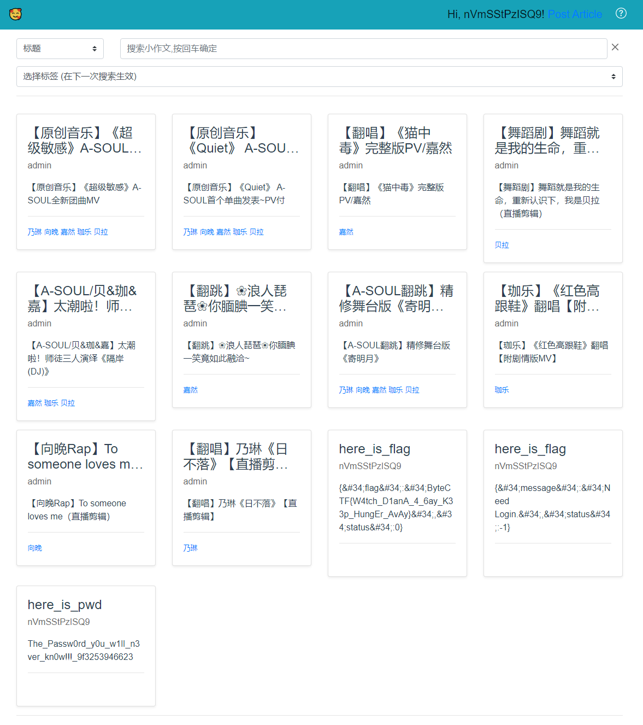Clear the search with the X icon
The height and width of the screenshot is (725, 643).
pos(615,48)
